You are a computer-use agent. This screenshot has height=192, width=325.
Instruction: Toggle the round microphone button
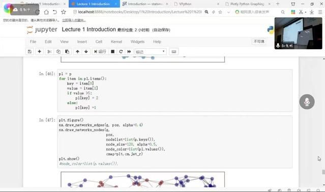307,102
